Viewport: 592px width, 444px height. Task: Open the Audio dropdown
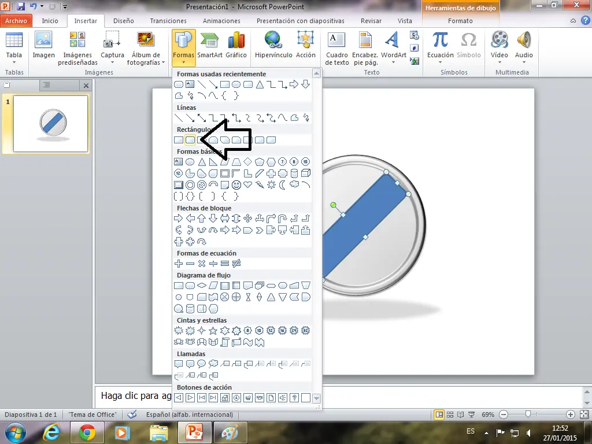tap(524, 48)
